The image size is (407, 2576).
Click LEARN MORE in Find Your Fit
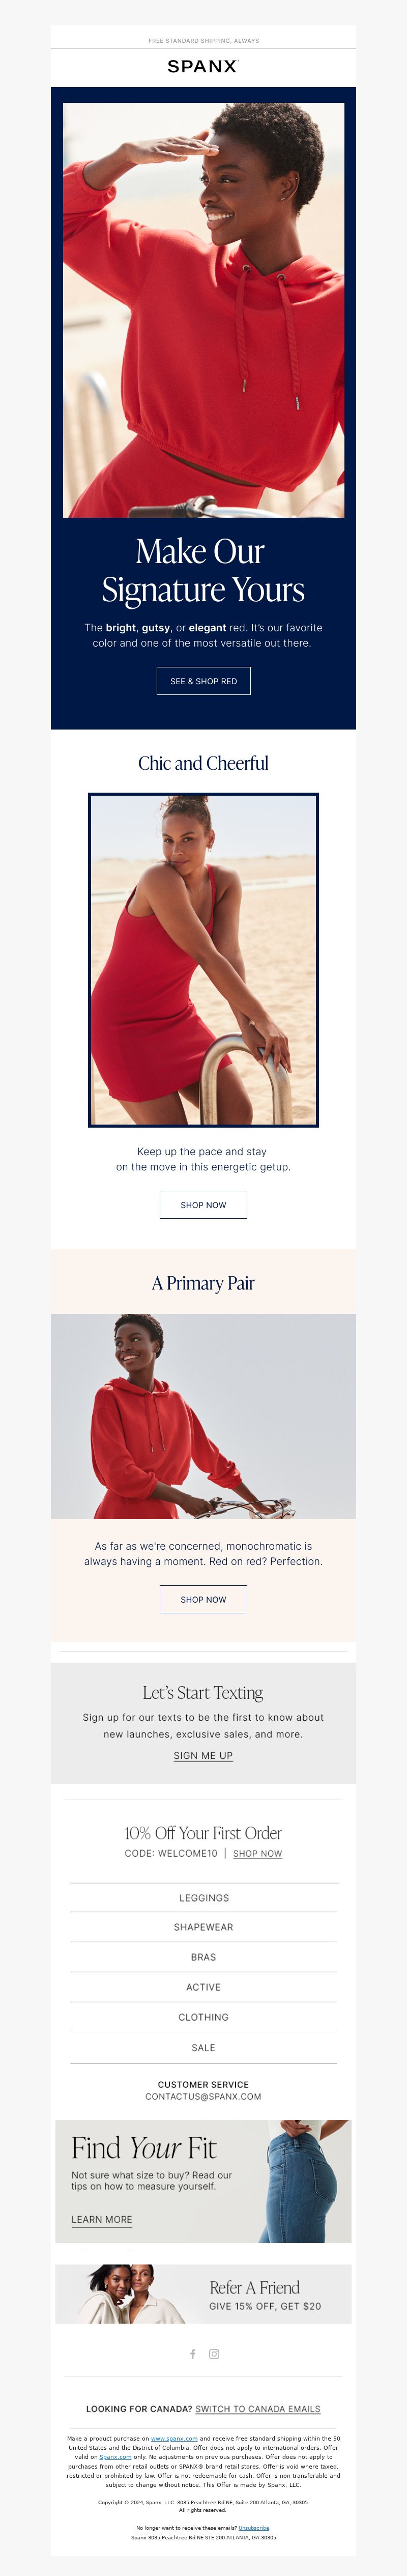[102, 2219]
